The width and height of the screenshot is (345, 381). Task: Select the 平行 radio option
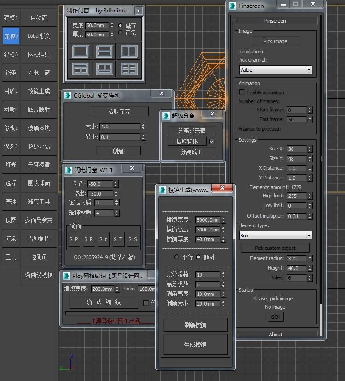click(177, 257)
